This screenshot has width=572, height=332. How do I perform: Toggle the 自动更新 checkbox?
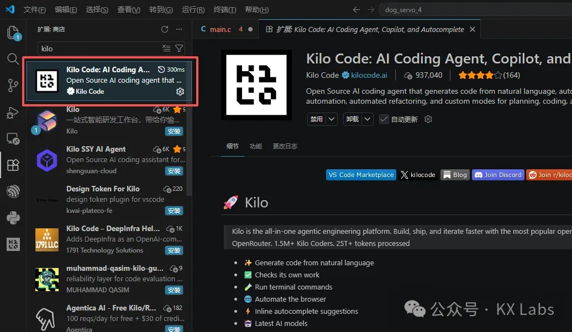point(384,119)
